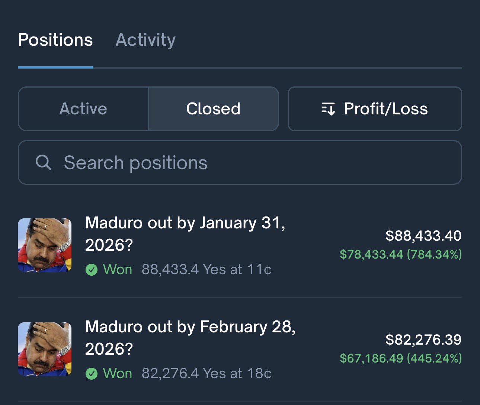Click green checkmark on January 31 position

tap(92, 269)
